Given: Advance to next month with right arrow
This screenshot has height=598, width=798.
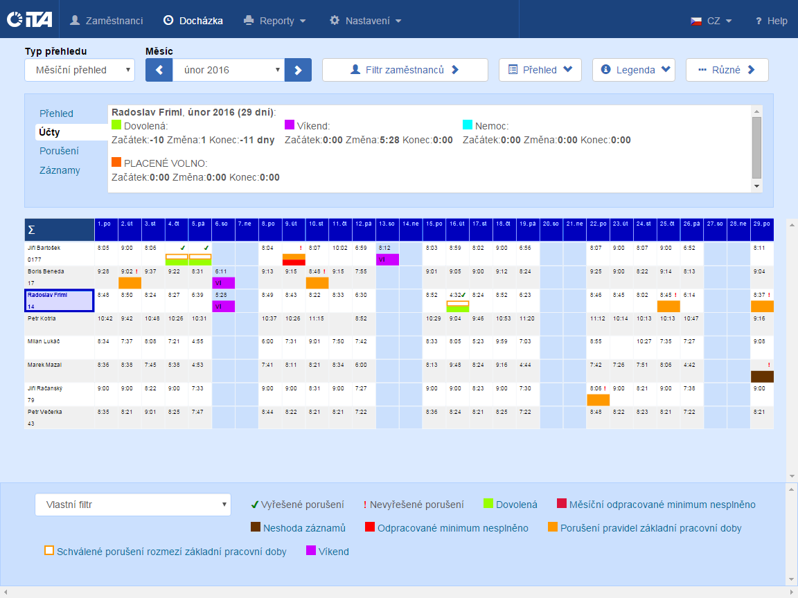Looking at the screenshot, I should 299,70.
